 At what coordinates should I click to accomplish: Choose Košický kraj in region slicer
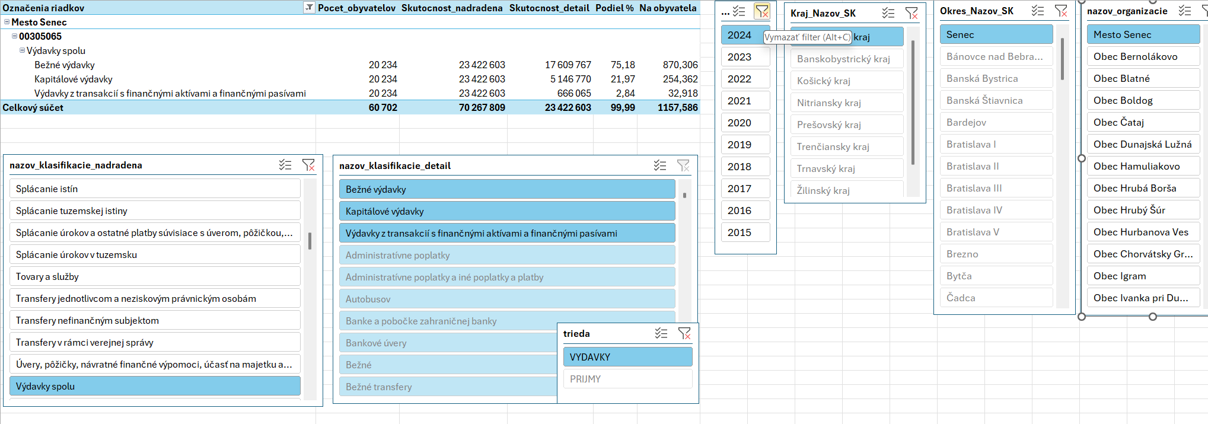click(846, 81)
